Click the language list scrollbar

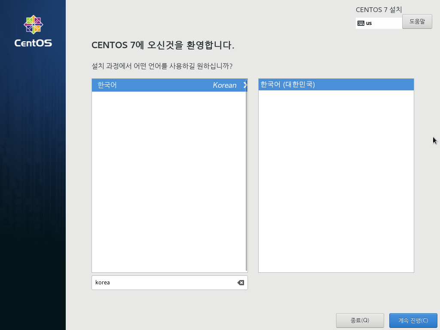(x=246, y=176)
